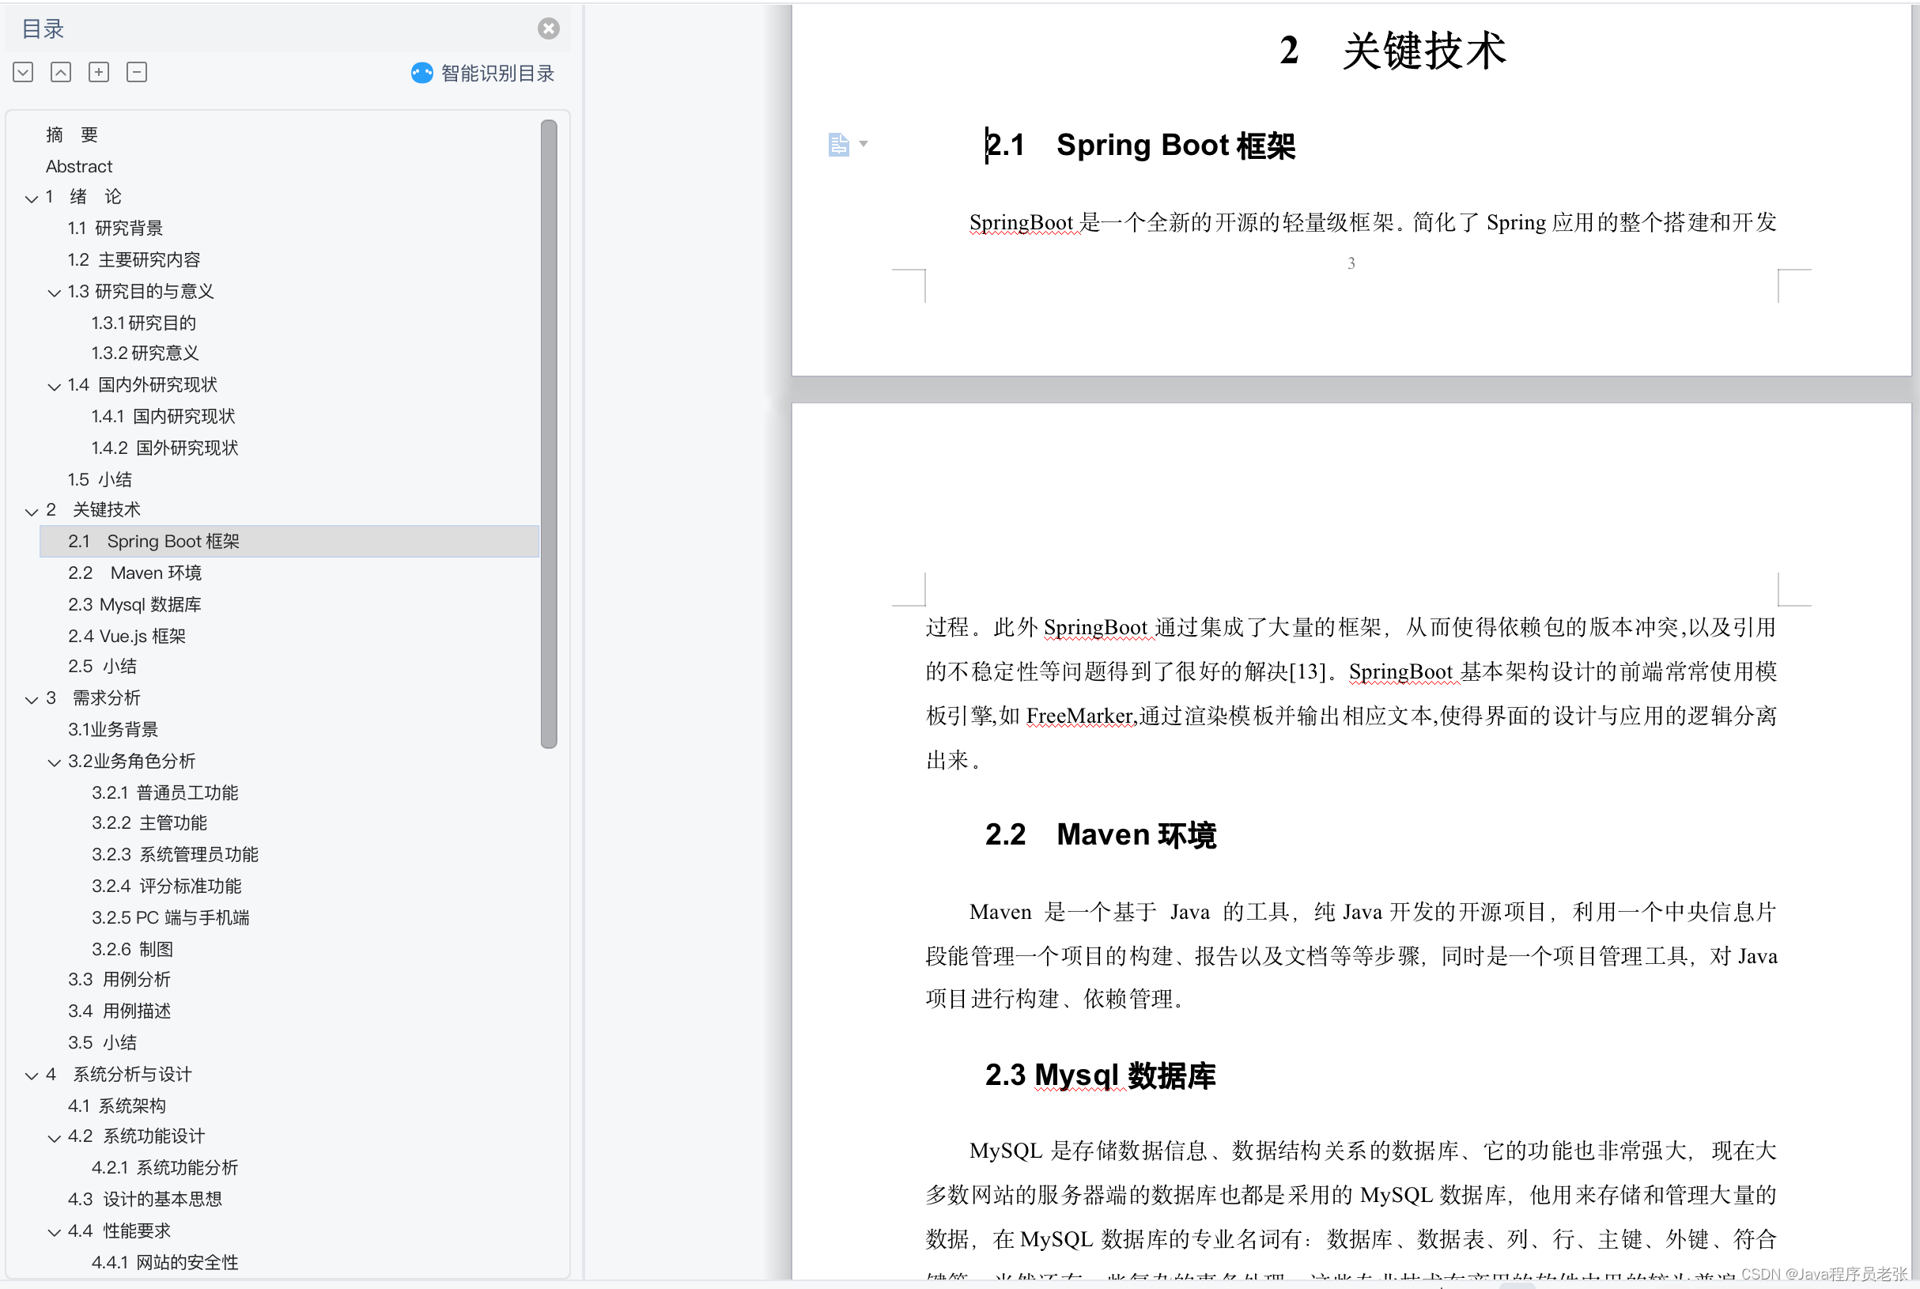1920x1289 pixels.
Task: Jump to 2.3 Mysql 数据库 in outline
Action: pyautogui.click(x=134, y=604)
